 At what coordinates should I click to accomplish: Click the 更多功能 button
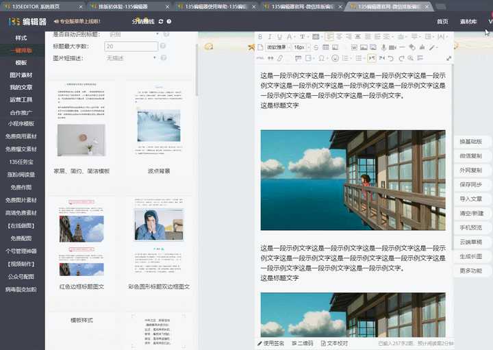471,271
